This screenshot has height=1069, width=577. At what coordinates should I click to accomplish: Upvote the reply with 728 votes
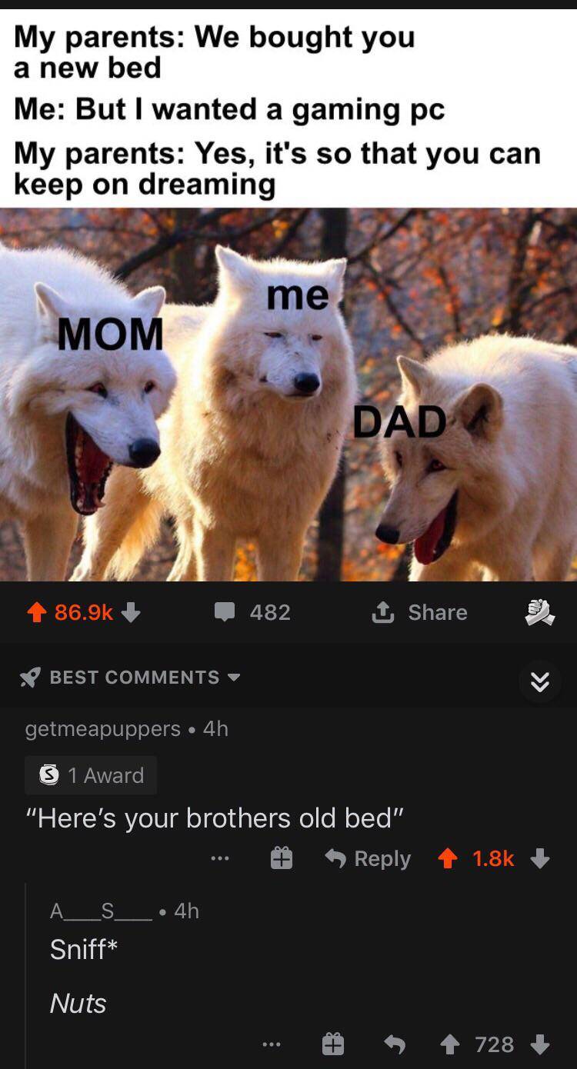click(451, 1044)
